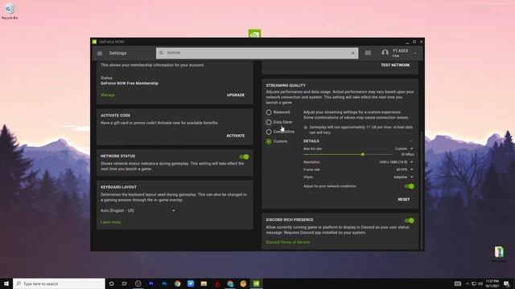Toggle the Network Status switch
The image size is (515, 289).
point(244,157)
